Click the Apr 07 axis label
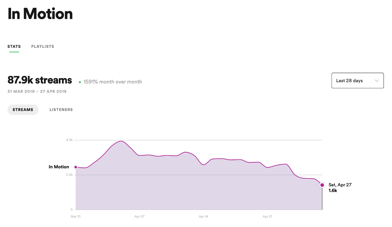This screenshot has width=392, height=227. pyautogui.click(x=140, y=216)
